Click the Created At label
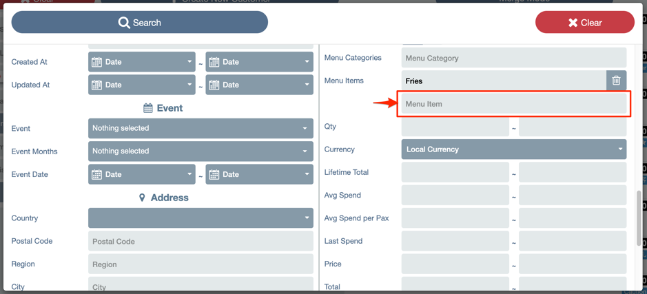Image resolution: width=647 pixels, height=294 pixels. [30, 62]
